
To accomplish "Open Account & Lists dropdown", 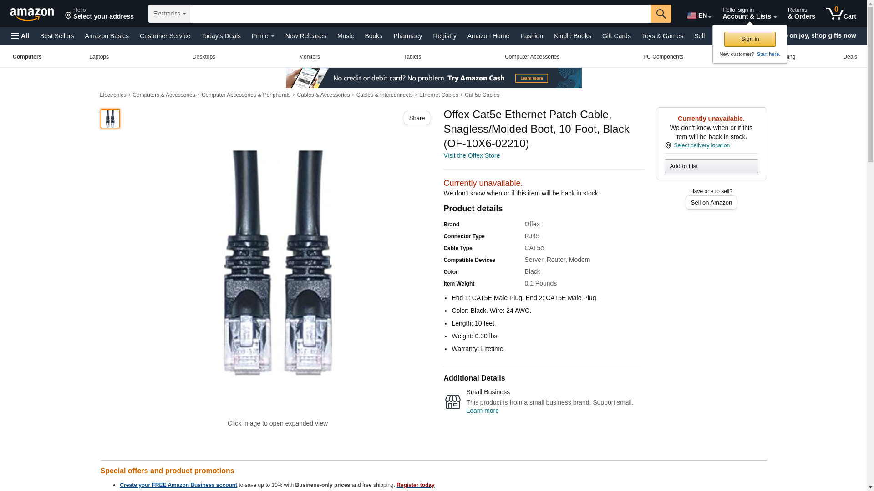I will pos(749,14).
